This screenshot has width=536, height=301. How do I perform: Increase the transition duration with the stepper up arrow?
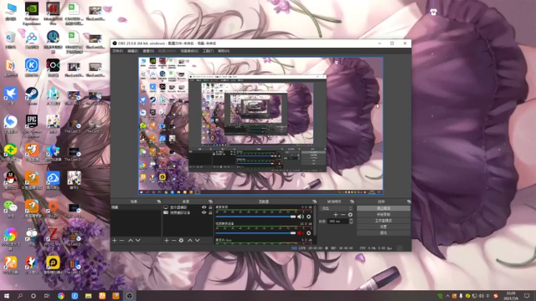click(351, 220)
